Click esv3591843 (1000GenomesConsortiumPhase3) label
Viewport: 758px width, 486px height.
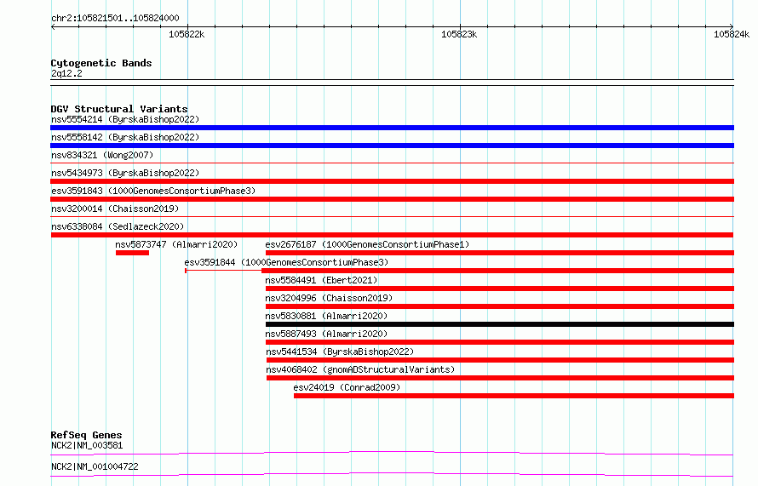[153, 191]
